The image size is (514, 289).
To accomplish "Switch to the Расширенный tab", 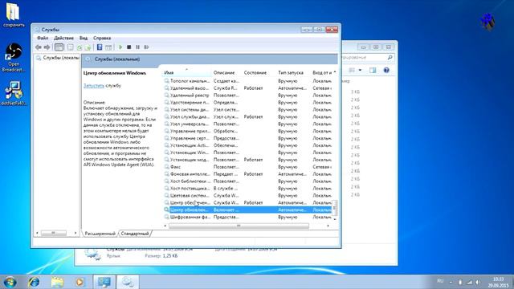I will click(x=100, y=234).
